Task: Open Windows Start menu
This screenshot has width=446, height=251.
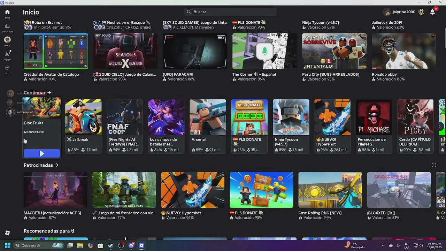Action: (7, 245)
